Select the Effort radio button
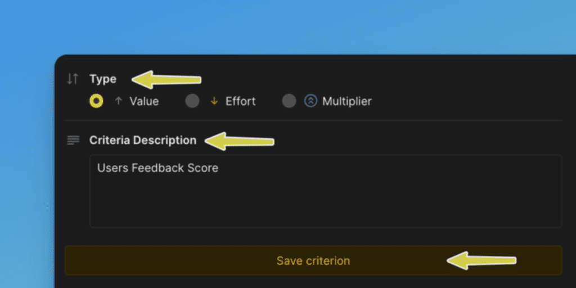 (192, 101)
